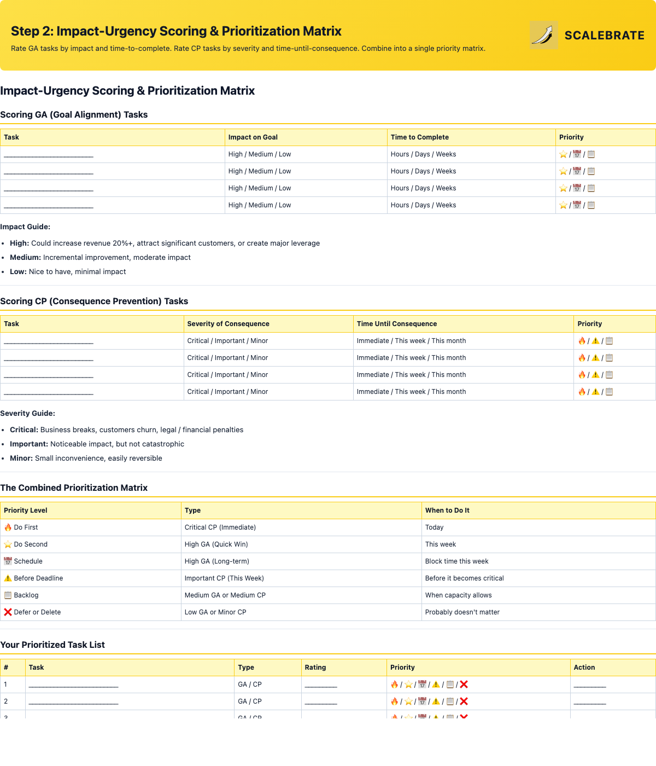Click 'Minor: Small inconvenience' bullet
The width and height of the screenshot is (656, 766).
coord(86,458)
